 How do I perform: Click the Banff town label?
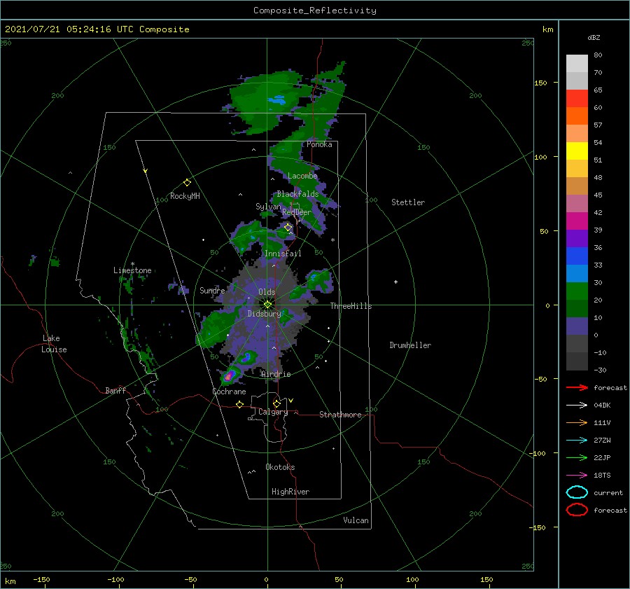[x=115, y=390]
